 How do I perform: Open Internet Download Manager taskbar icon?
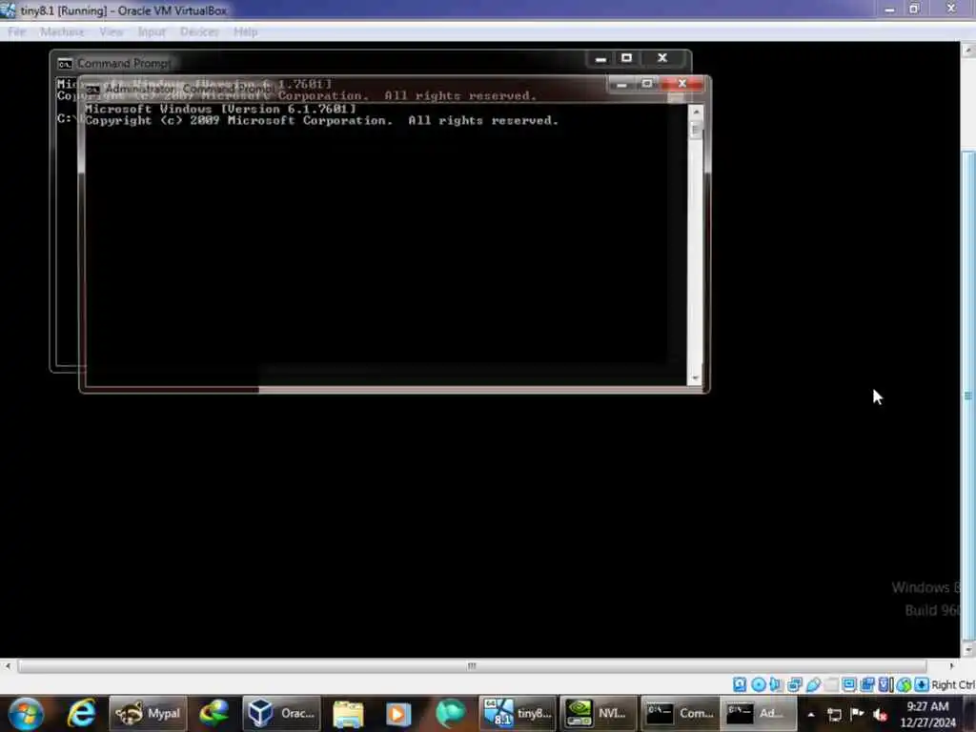point(214,713)
